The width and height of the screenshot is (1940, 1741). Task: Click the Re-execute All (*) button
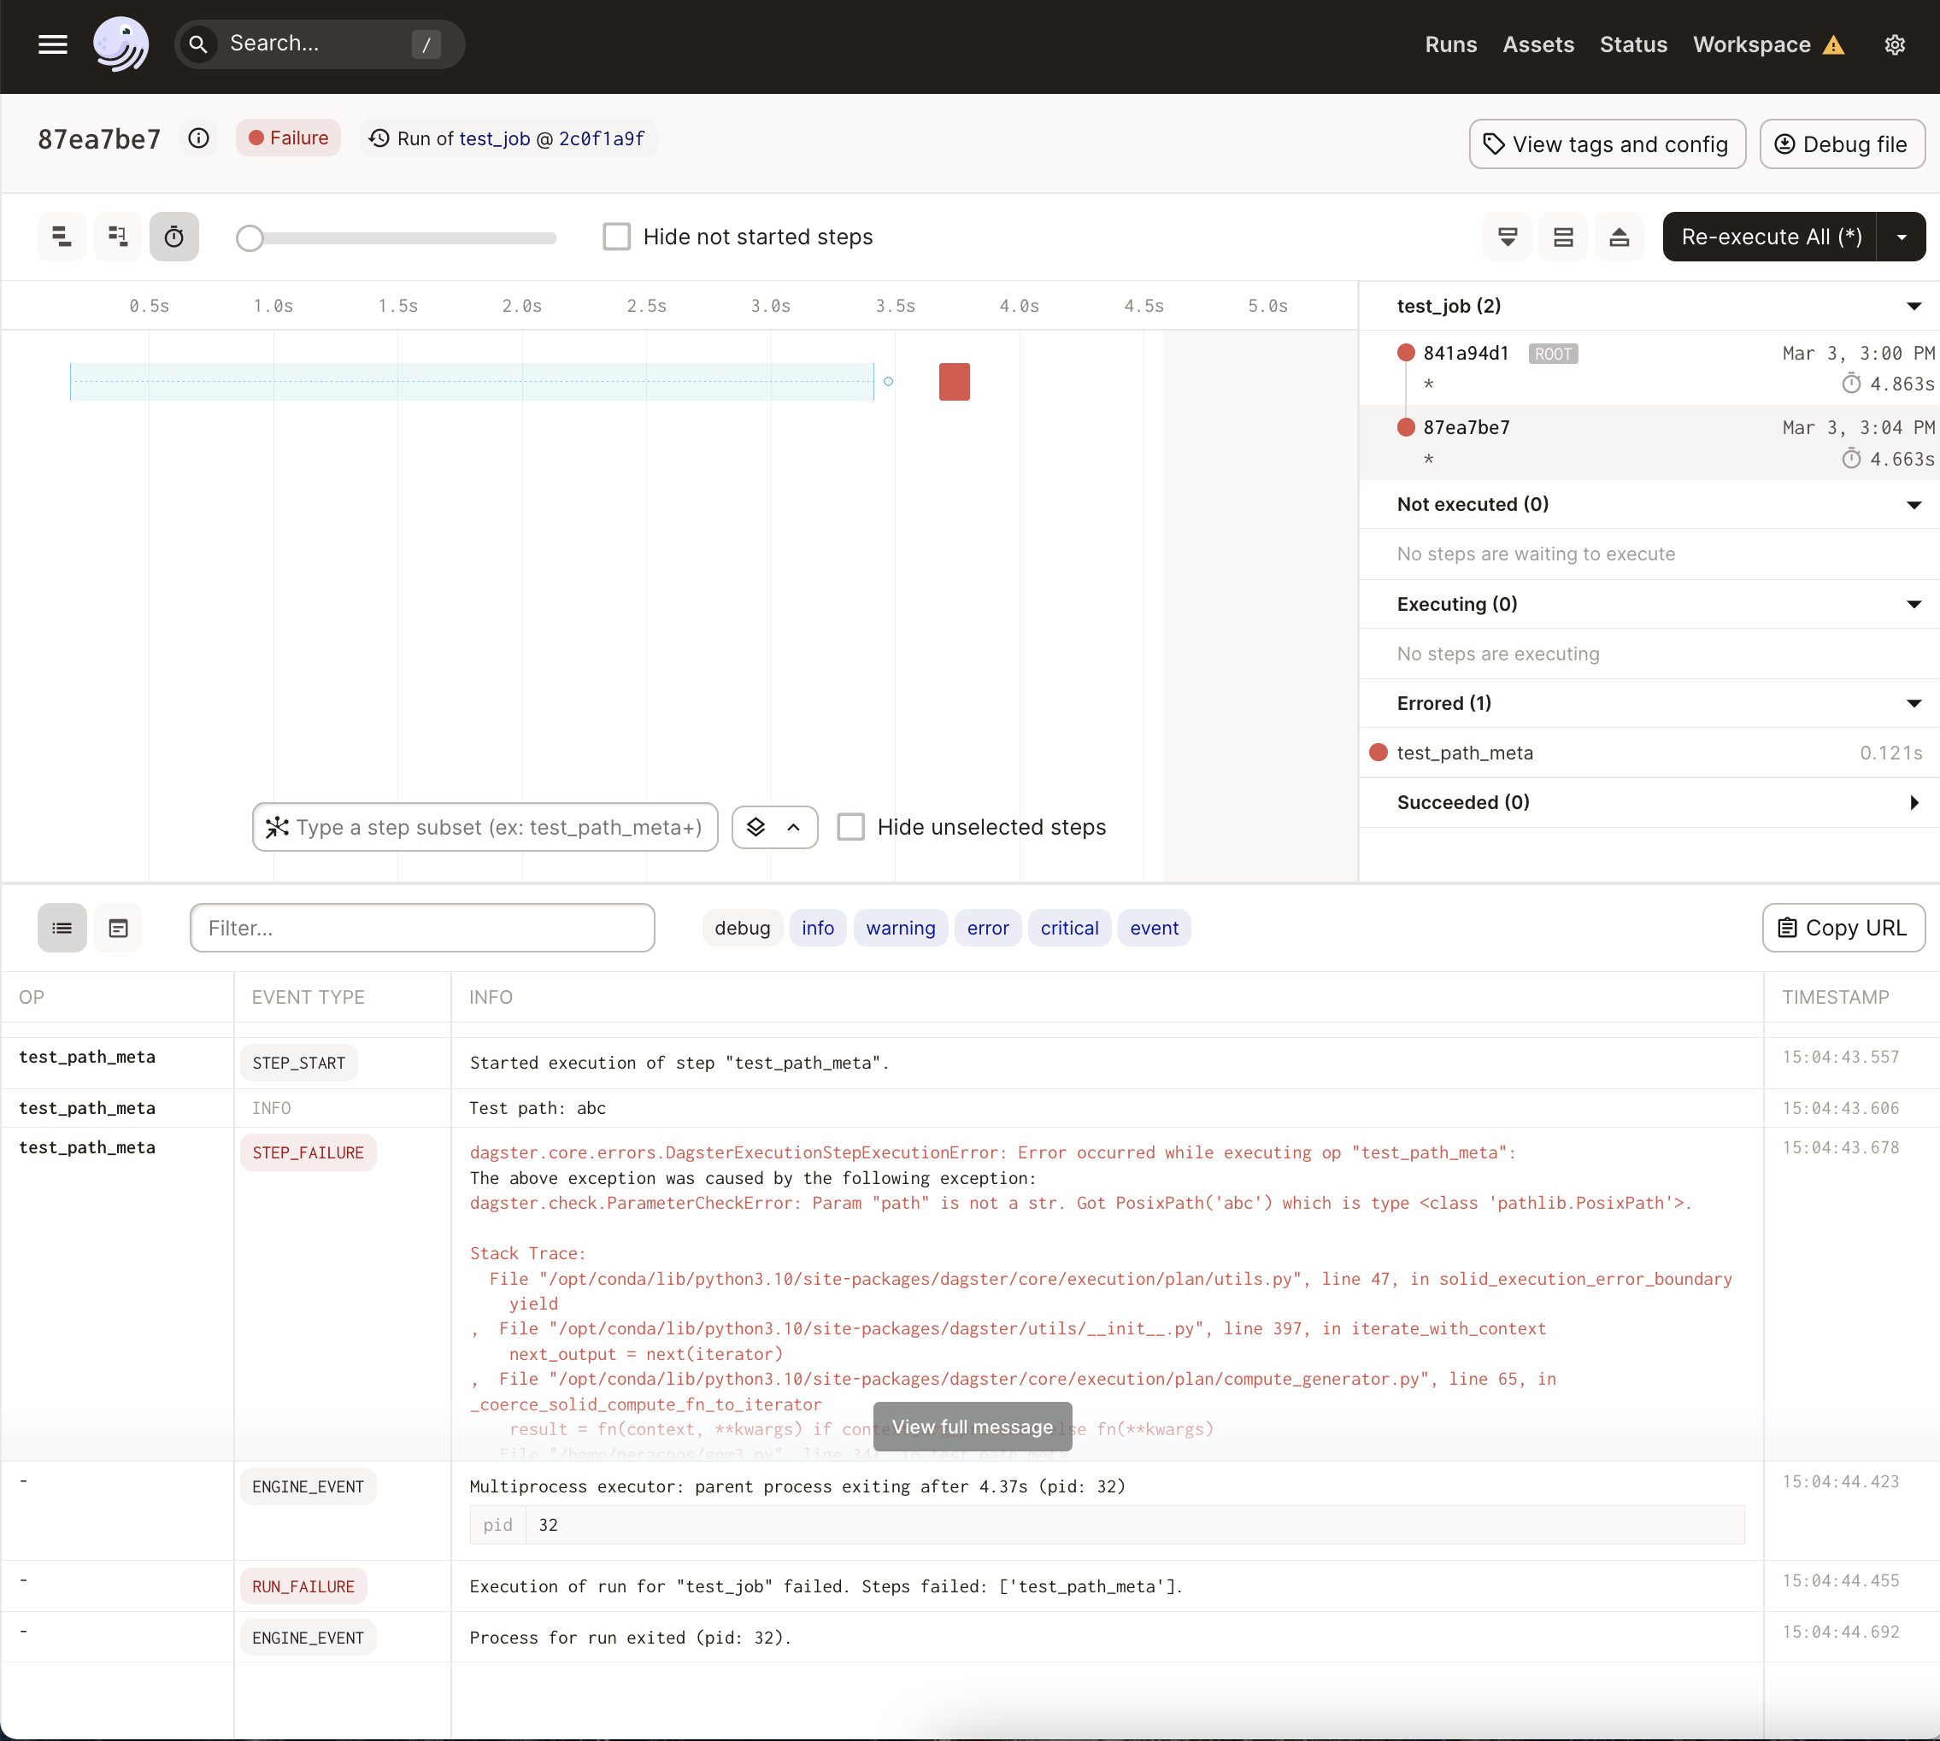pos(1771,237)
